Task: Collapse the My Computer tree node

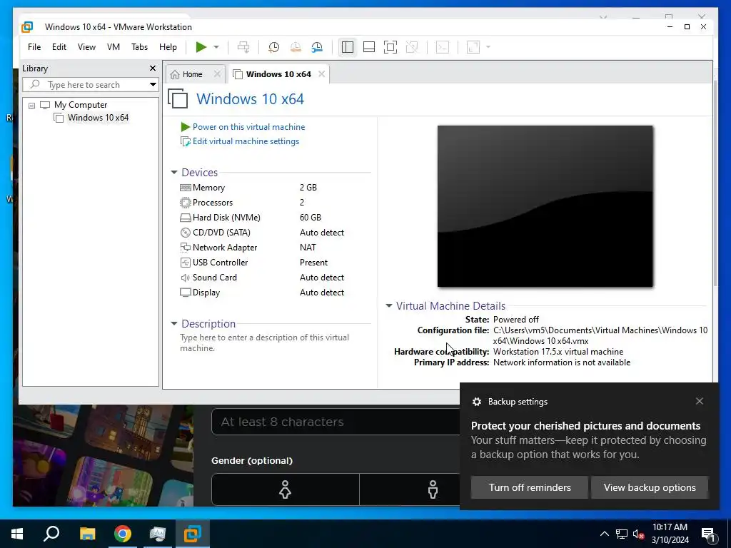Action: point(31,106)
